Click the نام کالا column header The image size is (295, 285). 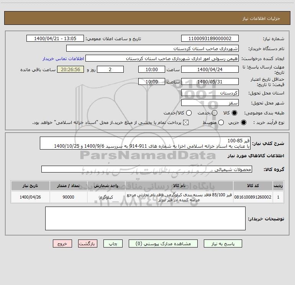179,186
